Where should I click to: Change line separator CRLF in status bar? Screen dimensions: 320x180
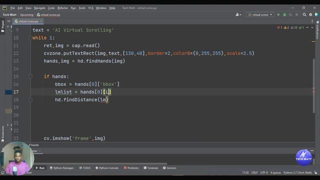pyautogui.click(x=254, y=172)
